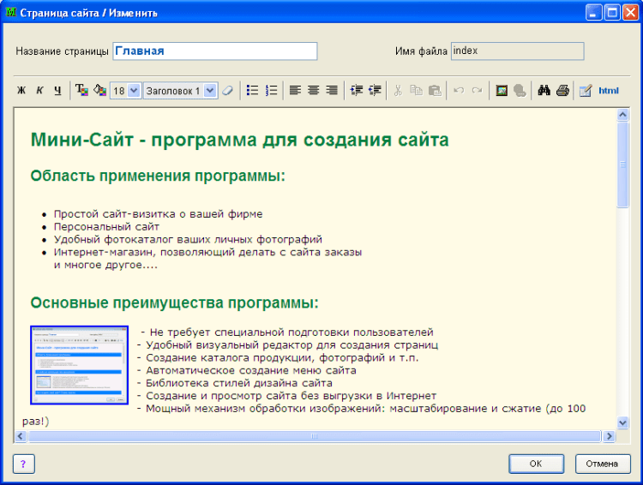Click the horizontal scrollbar left arrow
Screen dimensions: 643x485
(x=21, y=436)
